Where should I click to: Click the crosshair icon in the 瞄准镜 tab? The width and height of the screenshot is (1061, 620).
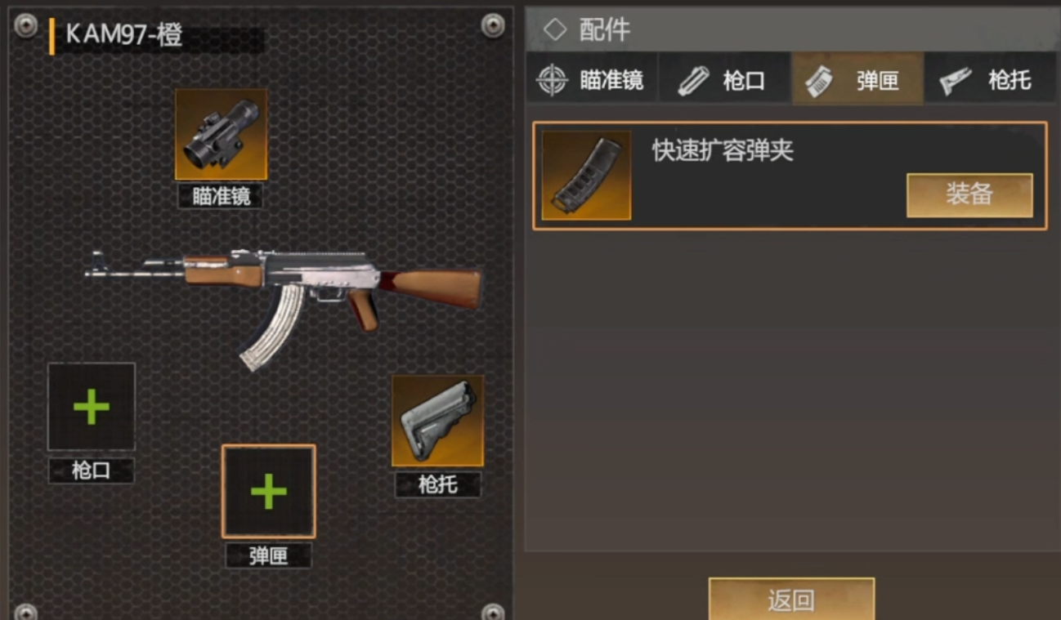click(552, 80)
